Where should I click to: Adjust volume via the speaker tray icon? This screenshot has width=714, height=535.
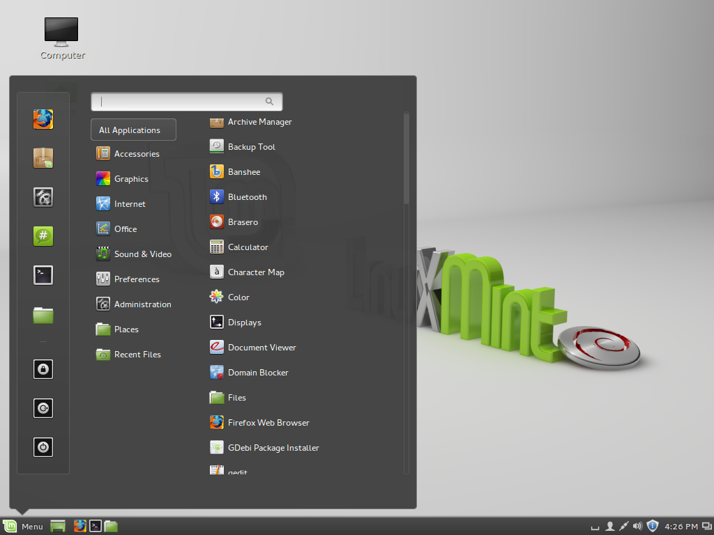pyautogui.click(x=637, y=526)
